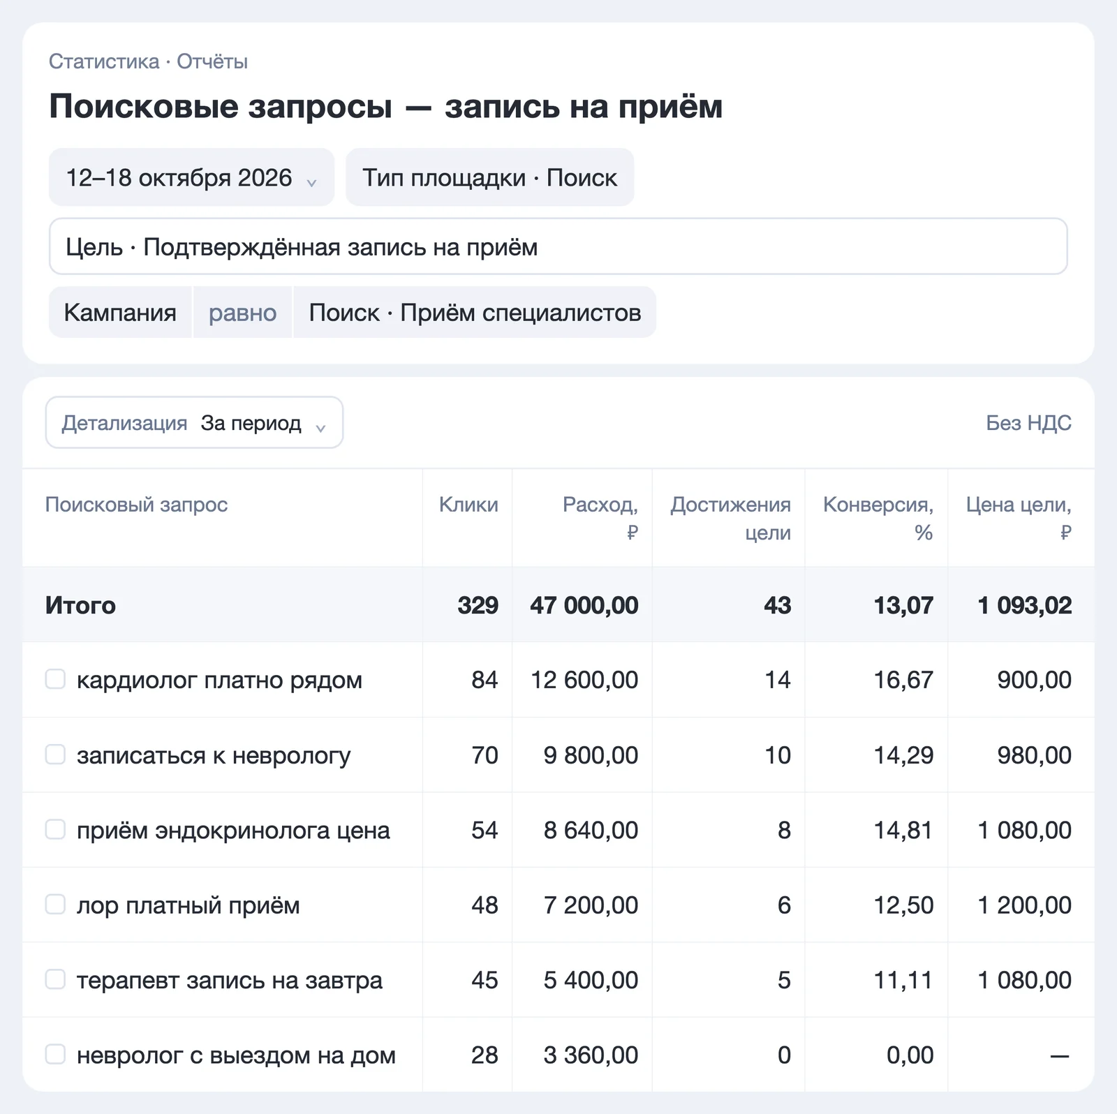Click the spend cell '12 600,00'
This screenshot has height=1114, width=1117.
tap(584, 680)
